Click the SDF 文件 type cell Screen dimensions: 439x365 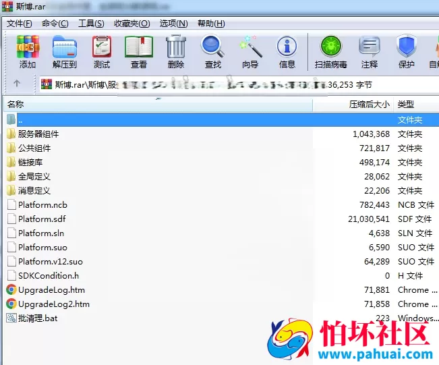[415, 219]
